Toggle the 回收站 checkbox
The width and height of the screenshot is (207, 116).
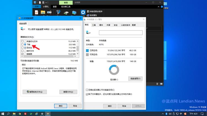22,48
